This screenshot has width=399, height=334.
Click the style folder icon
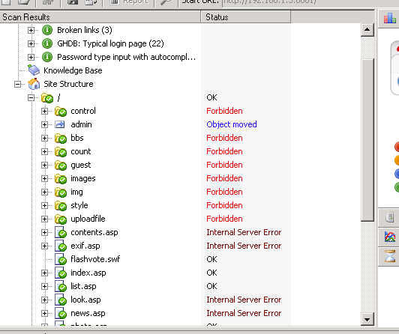[61, 205]
